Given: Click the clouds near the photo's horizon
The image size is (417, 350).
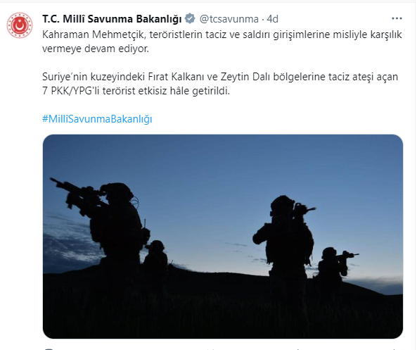Looking at the screenshot, I should tap(69, 244).
